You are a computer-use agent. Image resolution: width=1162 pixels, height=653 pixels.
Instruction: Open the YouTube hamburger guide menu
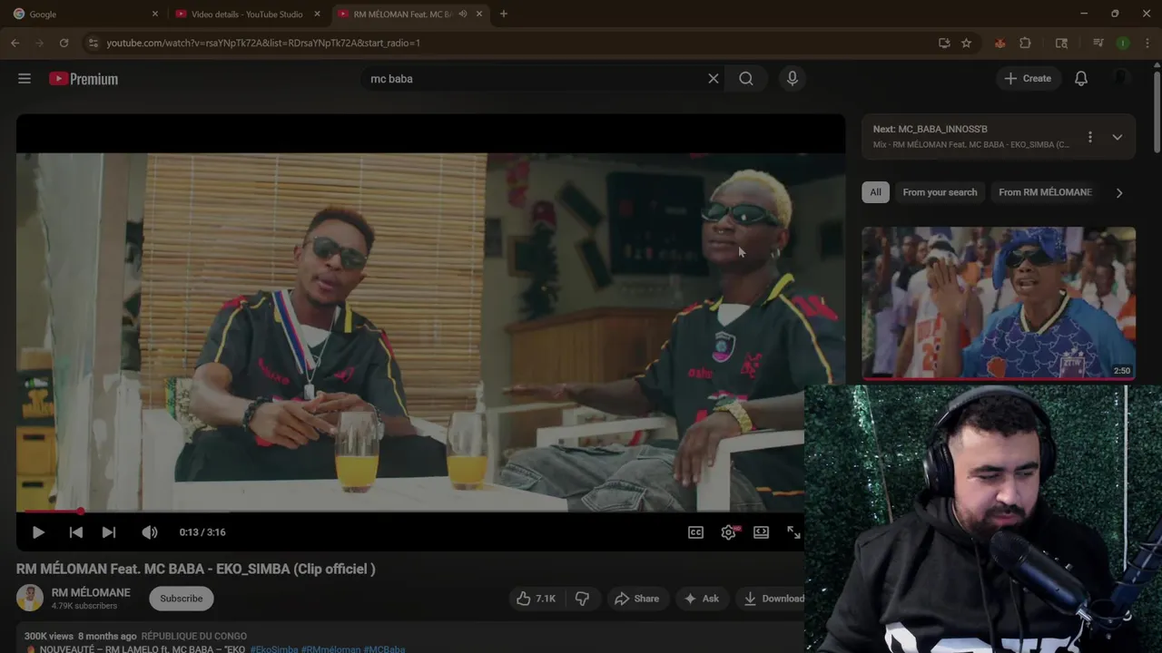pyautogui.click(x=25, y=79)
